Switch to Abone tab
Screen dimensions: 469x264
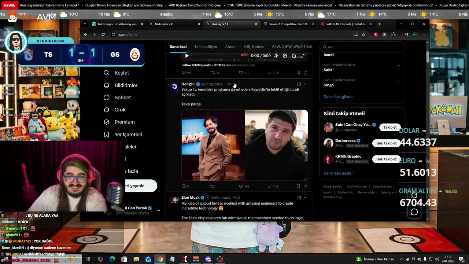tap(231, 47)
